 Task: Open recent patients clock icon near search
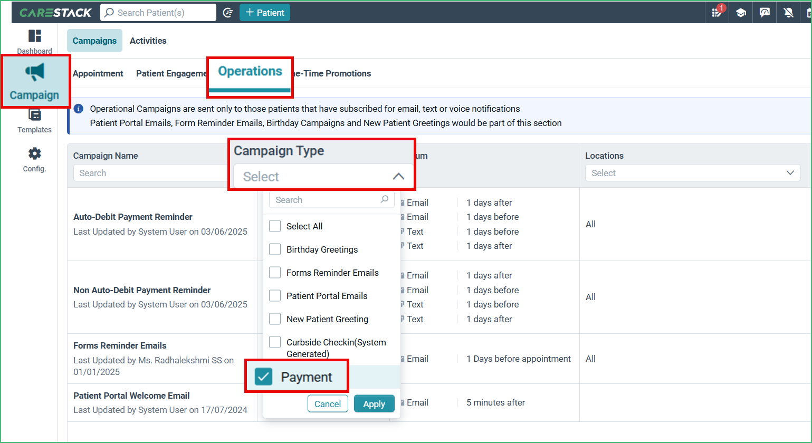(227, 12)
